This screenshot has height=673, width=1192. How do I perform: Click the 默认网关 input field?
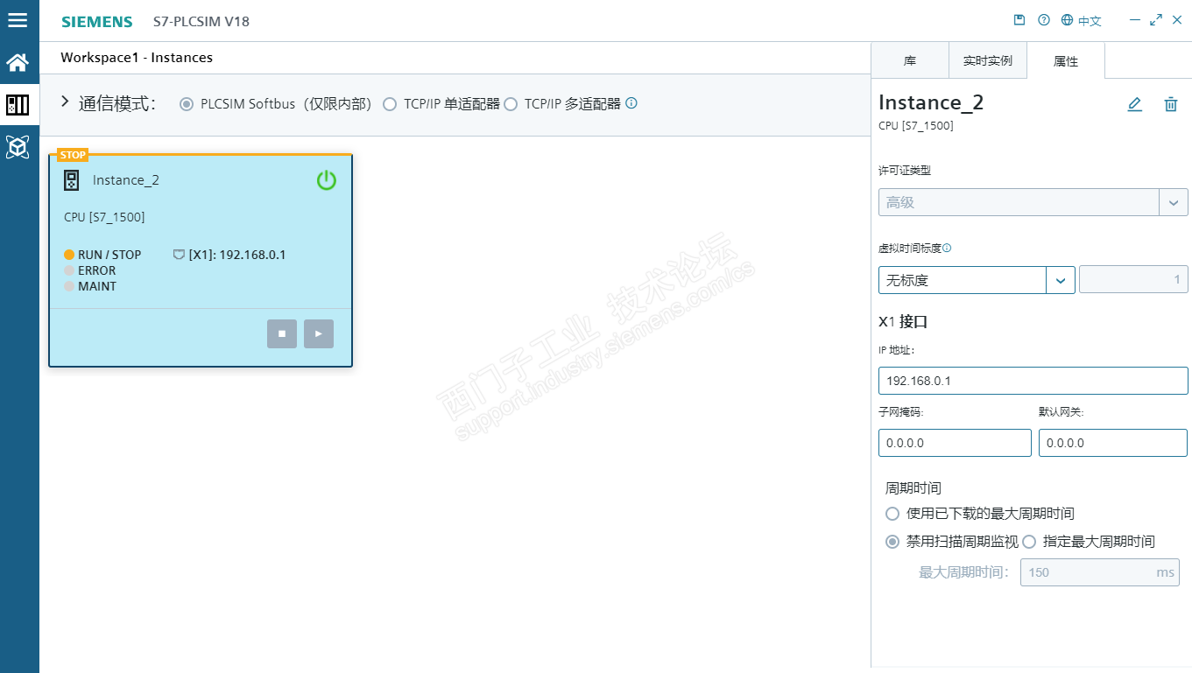click(1113, 443)
